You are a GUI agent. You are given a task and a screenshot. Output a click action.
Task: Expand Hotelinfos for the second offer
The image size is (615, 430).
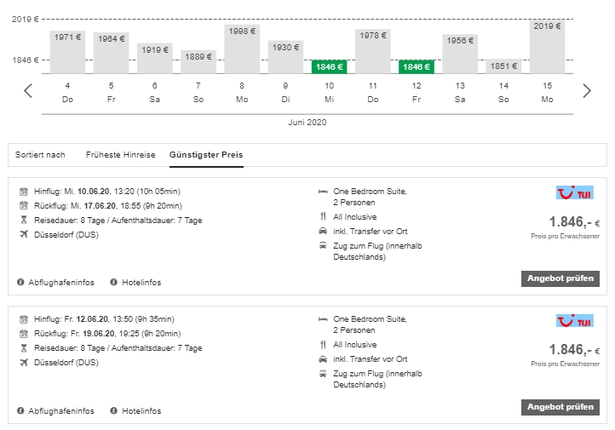coord(141,410)
